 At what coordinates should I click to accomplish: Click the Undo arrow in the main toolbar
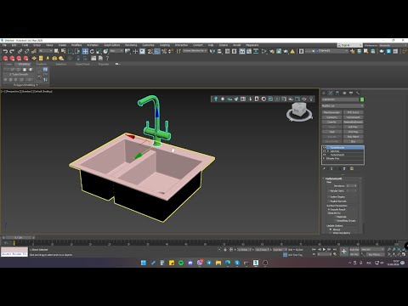[5, 51]
